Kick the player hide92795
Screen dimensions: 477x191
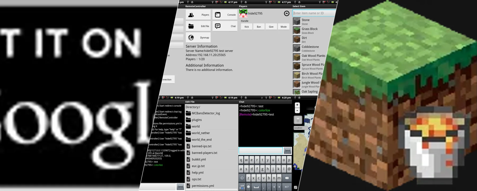246,27
